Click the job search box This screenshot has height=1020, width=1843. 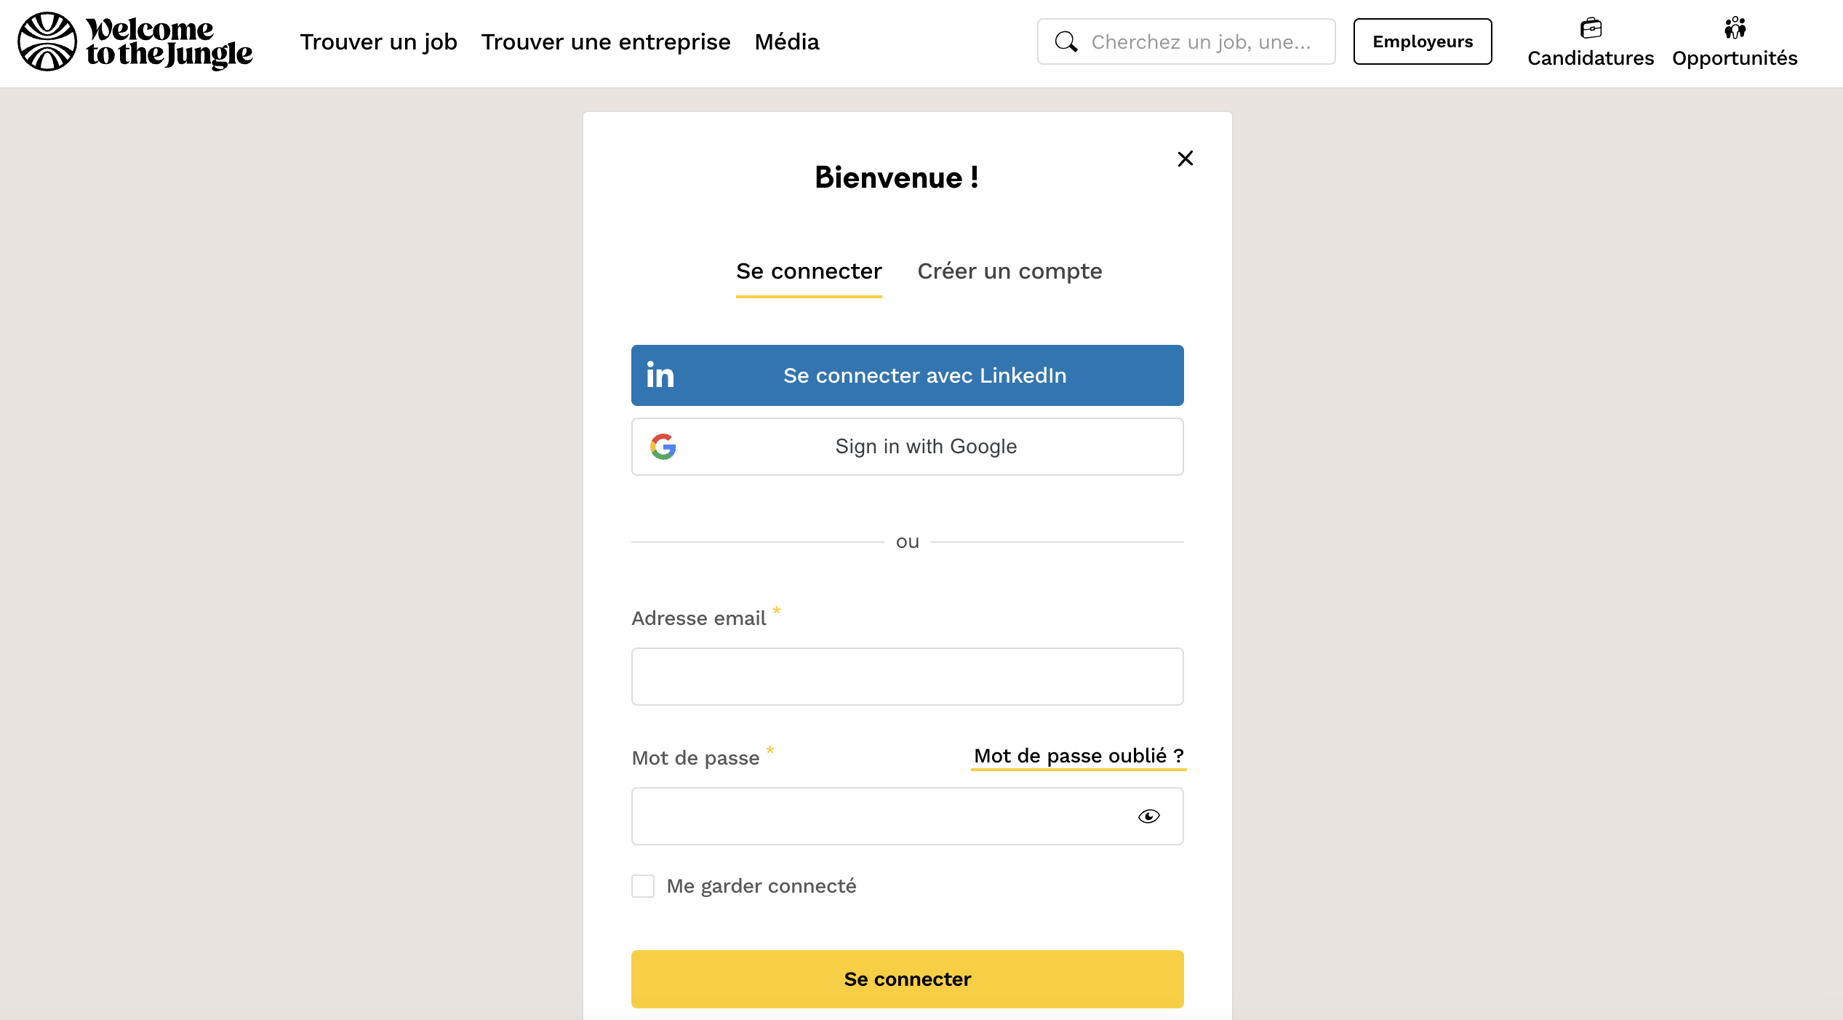tap(1200, 41)
